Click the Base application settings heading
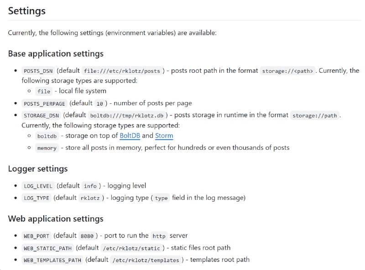The height and width of the screenshot is (270, 365). click(x=56, y=54)
